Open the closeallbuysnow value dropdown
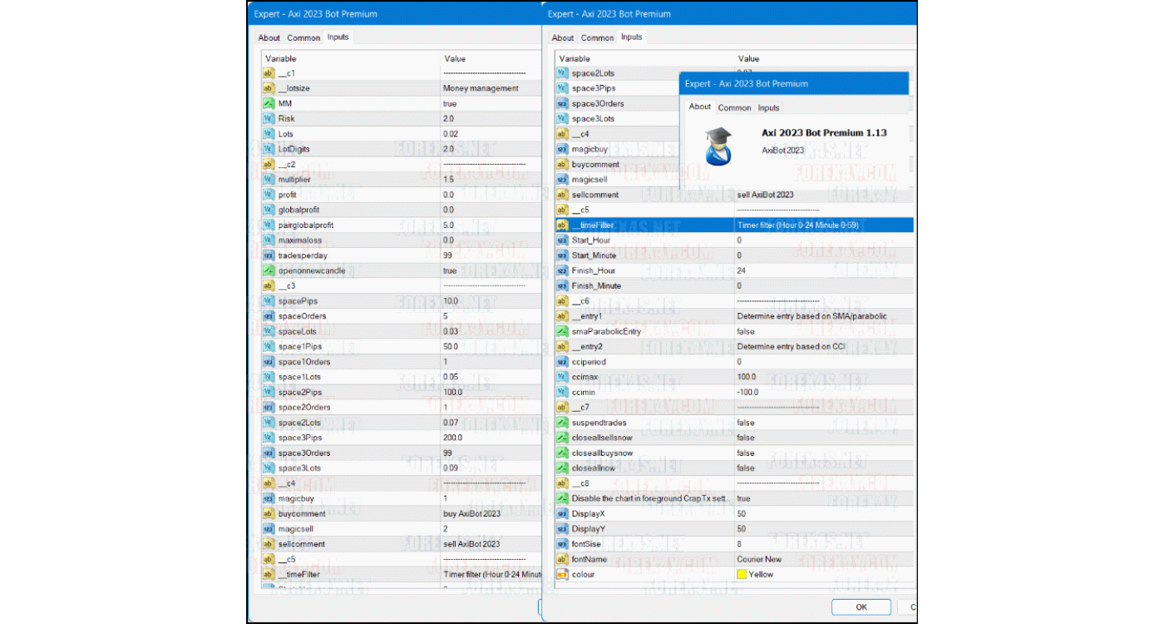The height and width of the screenshot is (624, 1164). coord(746,453)
